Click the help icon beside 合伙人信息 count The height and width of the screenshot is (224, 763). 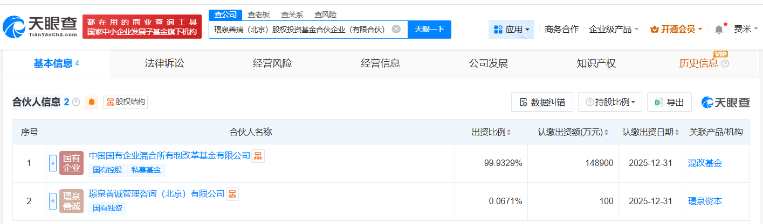tap(76, 102)
